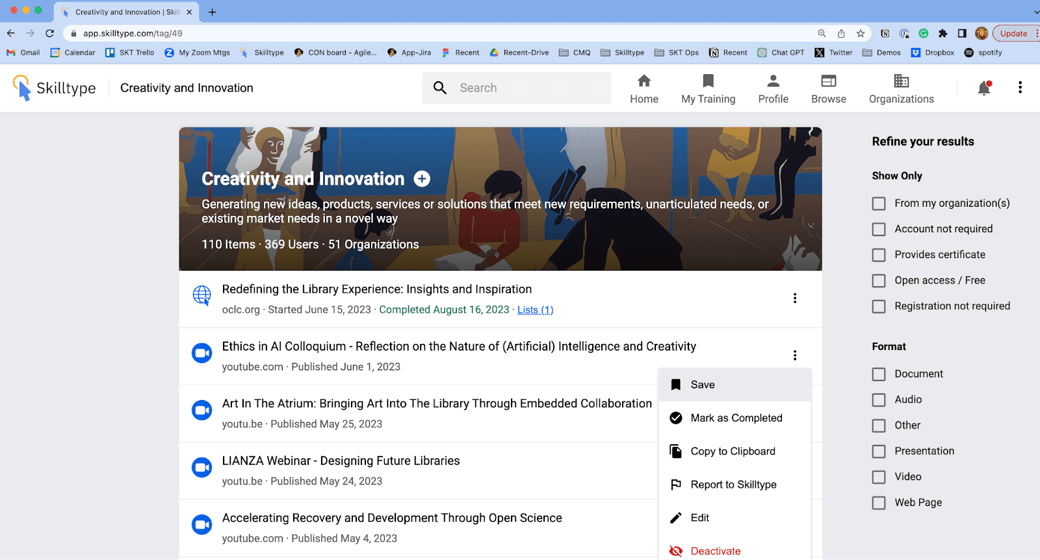
Task: Check the Document format filter
Action: click(879, 374)
